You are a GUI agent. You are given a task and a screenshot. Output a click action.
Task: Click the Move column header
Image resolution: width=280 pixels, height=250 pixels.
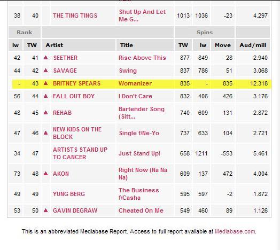tap(223, 45)
